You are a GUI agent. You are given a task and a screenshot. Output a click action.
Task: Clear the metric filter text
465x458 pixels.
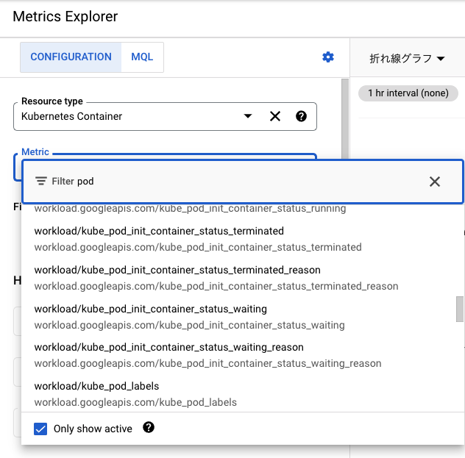click(434, 182)
